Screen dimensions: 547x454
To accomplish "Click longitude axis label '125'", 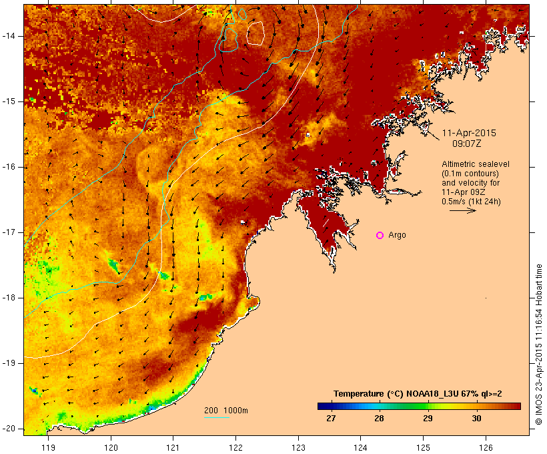I will click(x=423, y=447).
